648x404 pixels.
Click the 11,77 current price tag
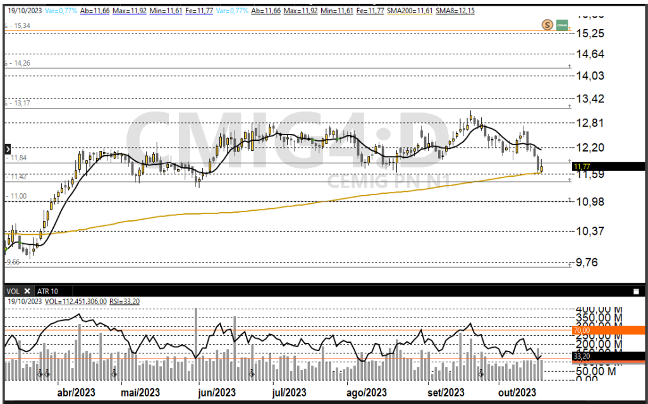point(607,167)
